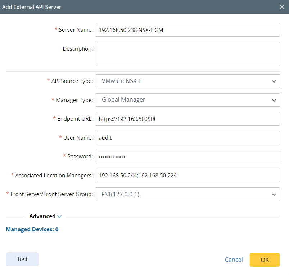Click the Advanced label

[42, 216]
